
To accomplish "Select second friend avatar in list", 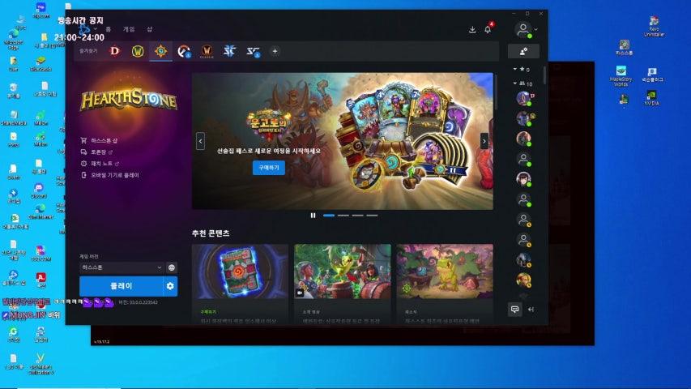I will (523, 118).
